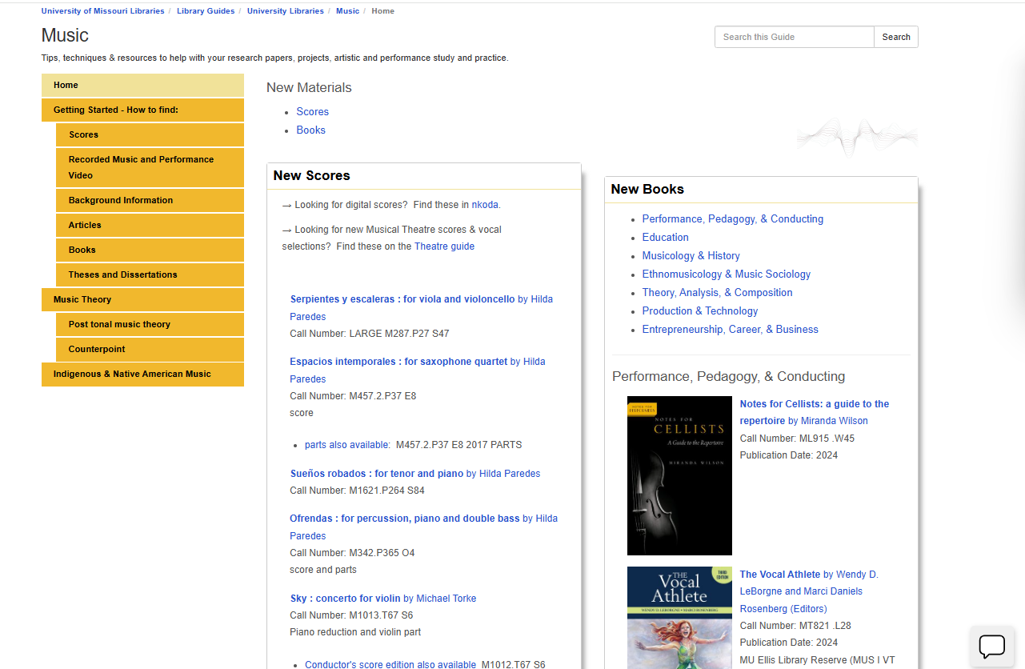Click The Vocal Athlete book cover
Screen dimensions: 1025x669
coord(679,617)
